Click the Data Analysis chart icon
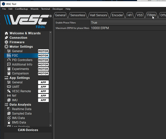The height and width of the screenshot is (139, 166). pyautogui.click(x=6, y=105)
